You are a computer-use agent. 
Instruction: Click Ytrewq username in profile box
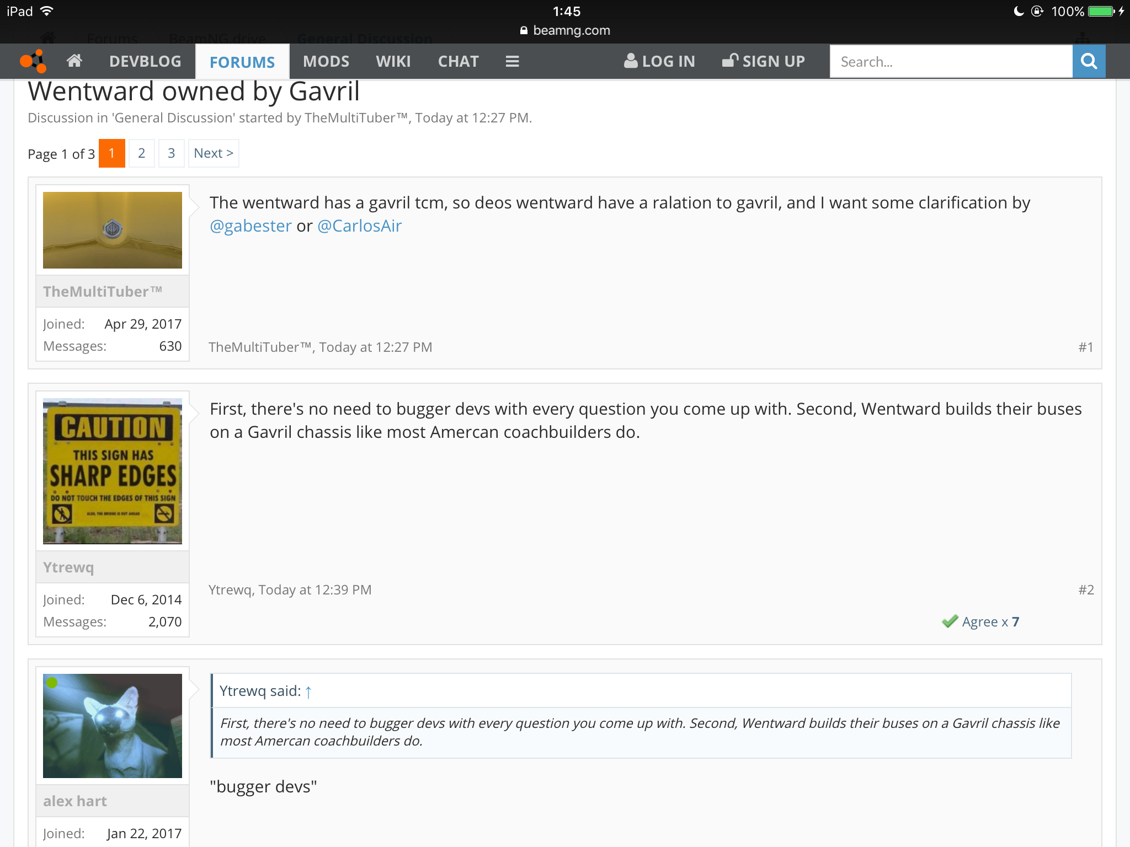pos(68,567)
